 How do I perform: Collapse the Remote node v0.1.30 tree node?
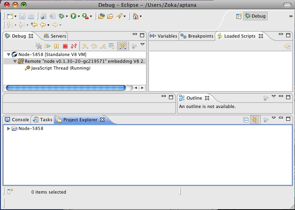pos(15,62)
